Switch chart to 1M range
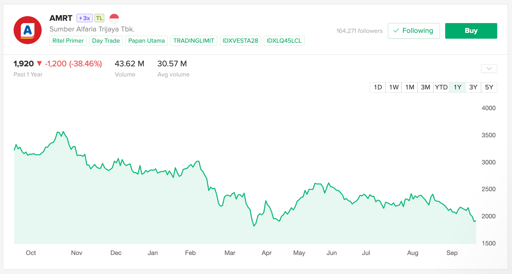The height and width of the screenshot is (274, 512). tap(410, 87)
